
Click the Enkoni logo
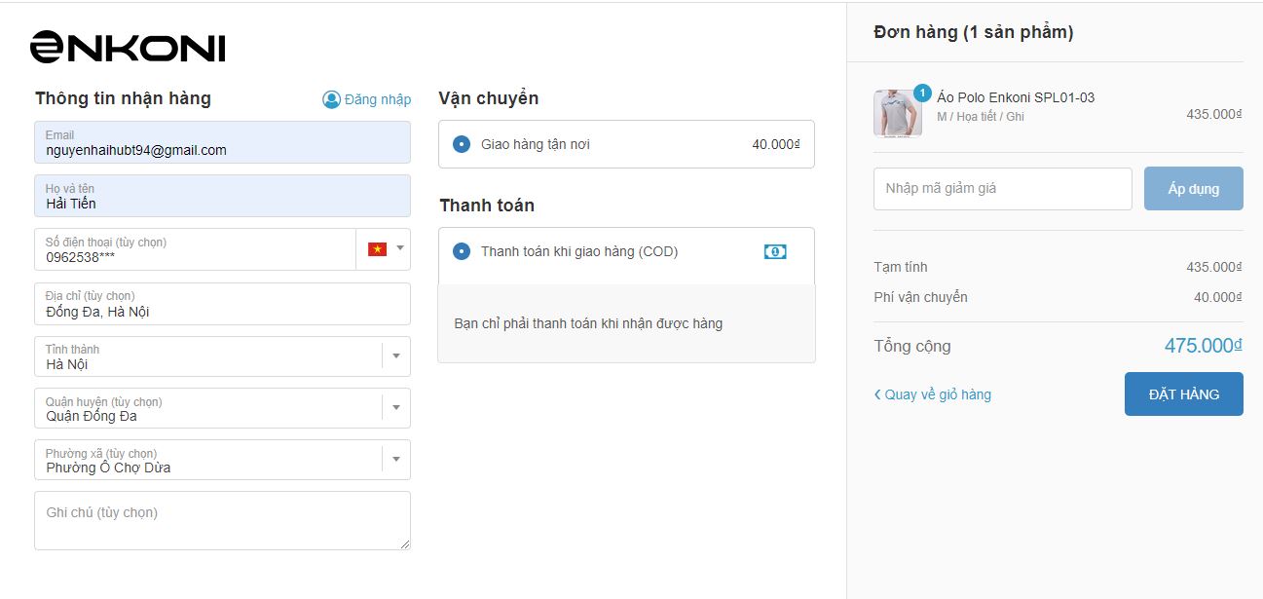pyautogui.click(x=128, y=47)
